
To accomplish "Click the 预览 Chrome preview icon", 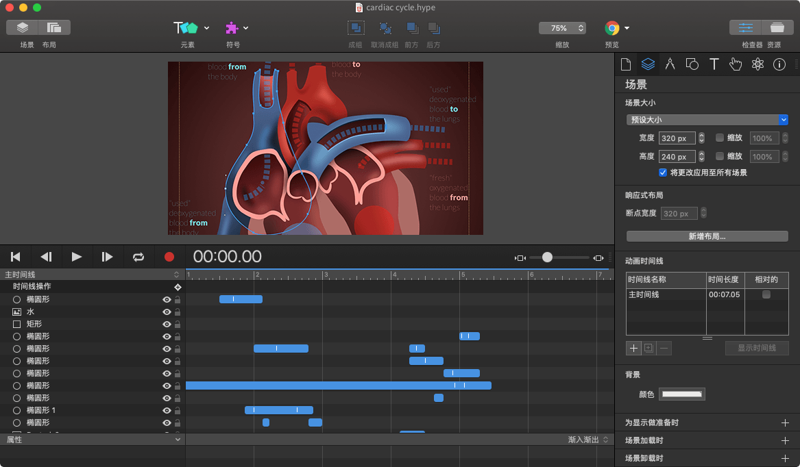I will coord(612,28).
